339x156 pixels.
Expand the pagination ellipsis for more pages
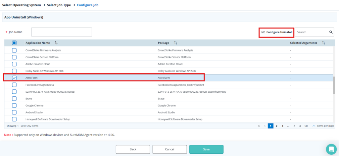[288, 126]
